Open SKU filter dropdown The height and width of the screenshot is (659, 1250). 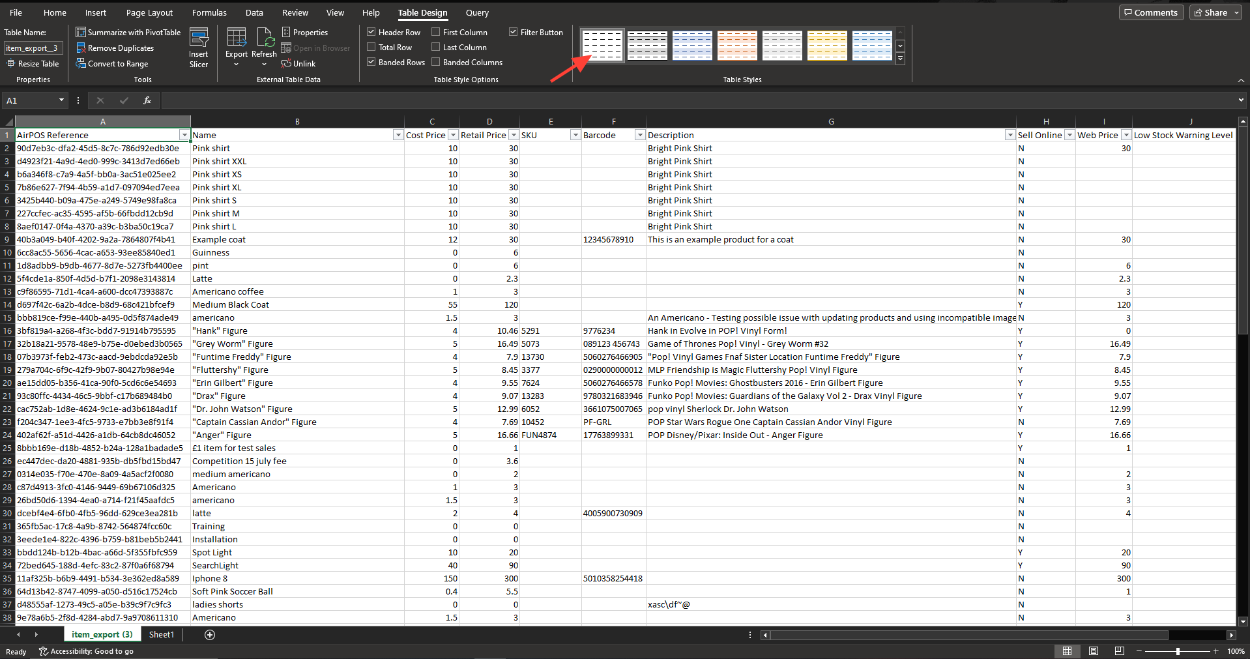pos(575,135)
